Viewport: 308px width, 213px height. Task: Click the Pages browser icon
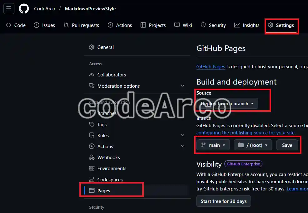click(x=92, y=190)
